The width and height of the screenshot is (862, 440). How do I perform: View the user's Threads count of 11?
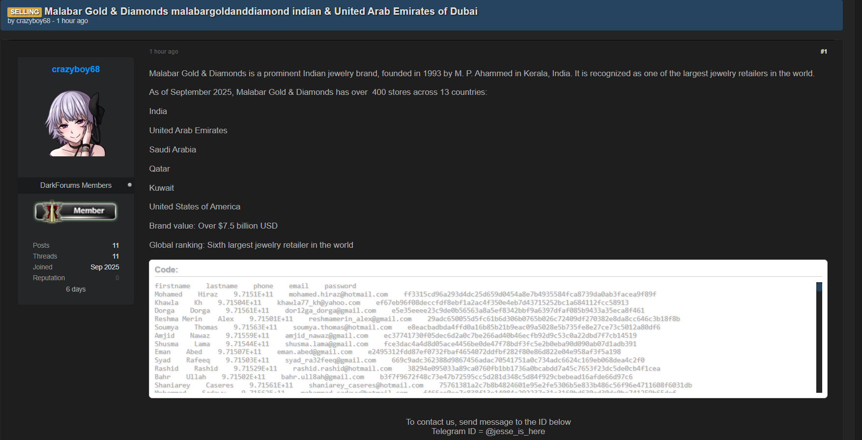[115, 256]
